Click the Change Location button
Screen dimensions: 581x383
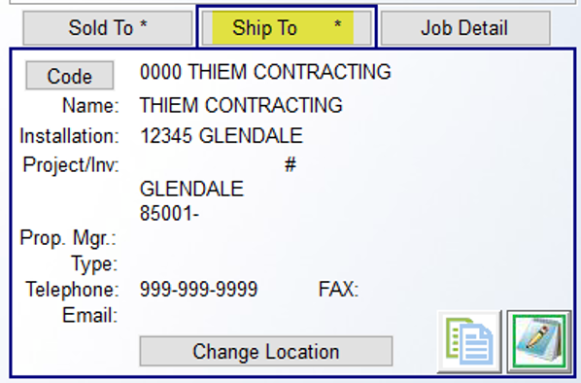click(x=266, y=351)
